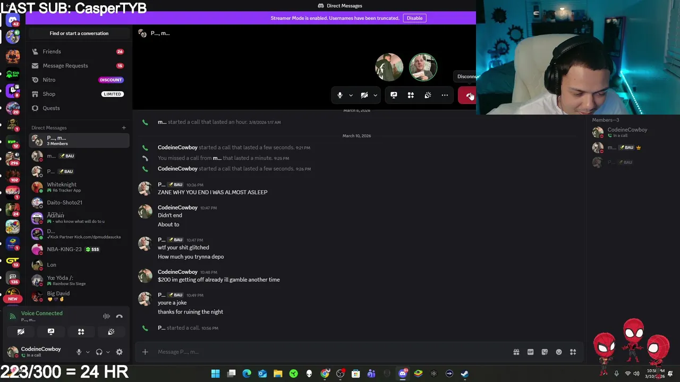Image resolution: width=680 pixels, height=382 pixels.
Task: Open the GT server in the server list
Action: pos(13,261)
